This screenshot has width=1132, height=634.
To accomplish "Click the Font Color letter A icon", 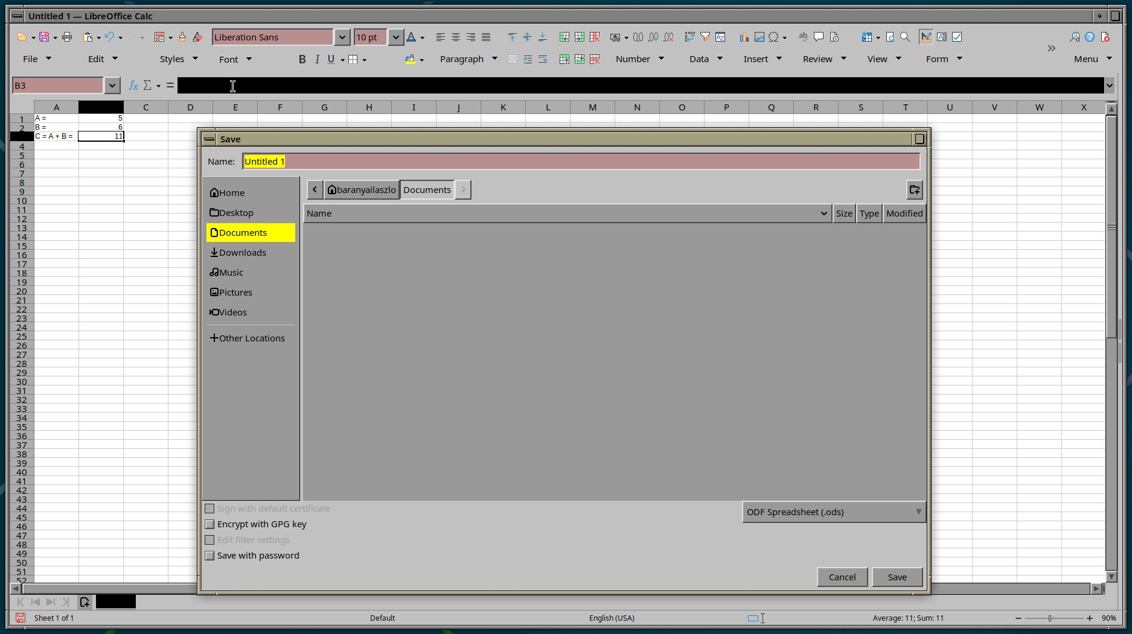I will 411,37.
